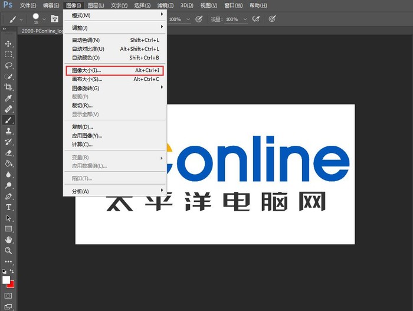
Task: Click the red background color swatch
Action: pos(12,285)
